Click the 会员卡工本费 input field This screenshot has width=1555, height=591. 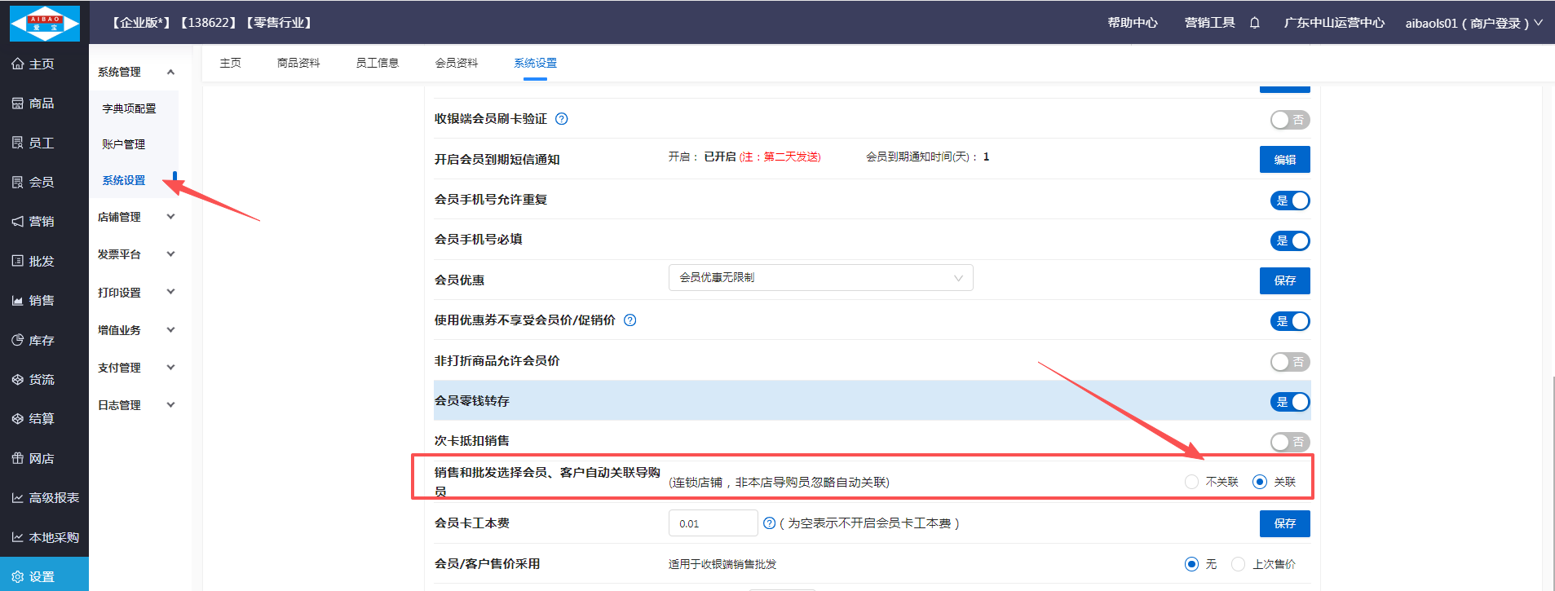coord(713,523)
